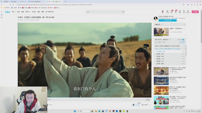Open the 大会员 membership icon

pyautogui.click(x=167, y=12)
